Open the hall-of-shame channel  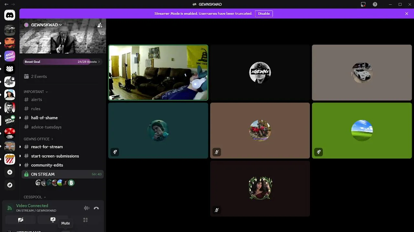click(x=63, y=118)
